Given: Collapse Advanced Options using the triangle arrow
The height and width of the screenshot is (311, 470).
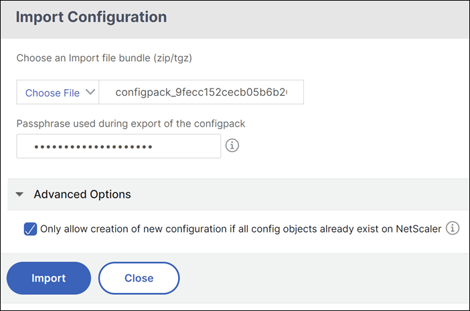Looking at the screenshot, I should (20, 194).
